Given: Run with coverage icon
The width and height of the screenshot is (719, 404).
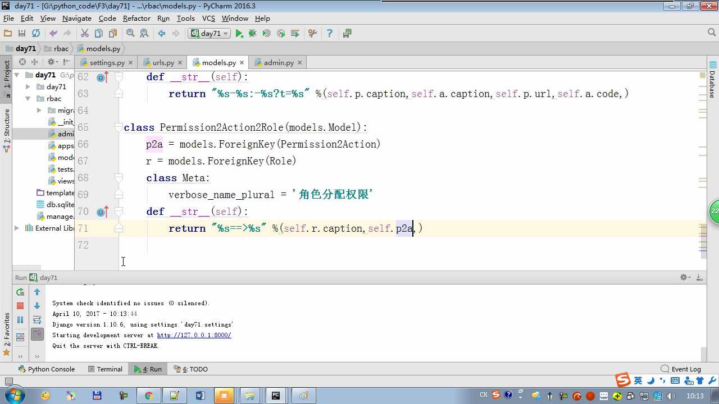Looking at the screenshot, I should [x=267, y=34].
